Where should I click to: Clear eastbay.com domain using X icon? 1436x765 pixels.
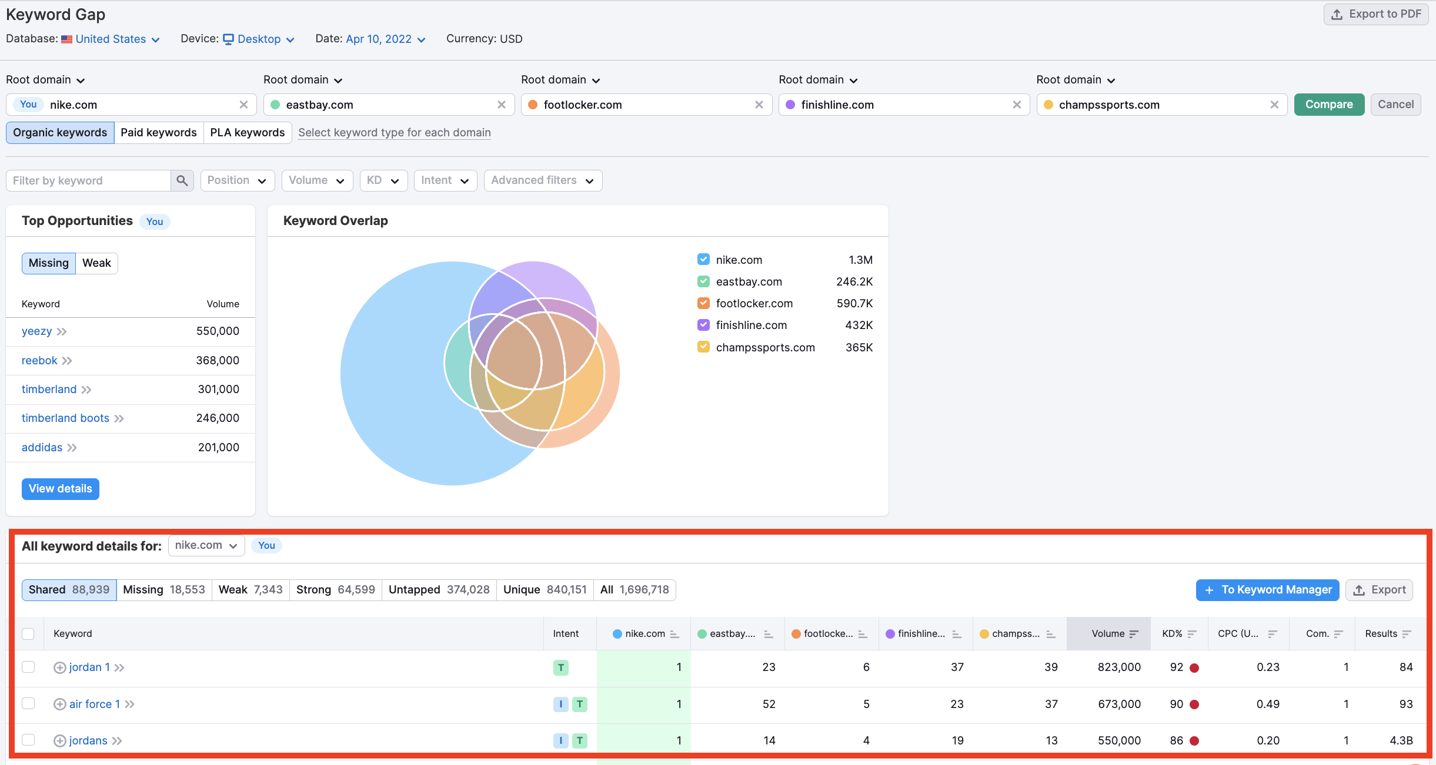point(502,105)
